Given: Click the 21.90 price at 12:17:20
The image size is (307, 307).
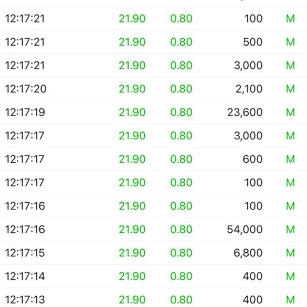Looking at the screenshot, I should [132, 89].
